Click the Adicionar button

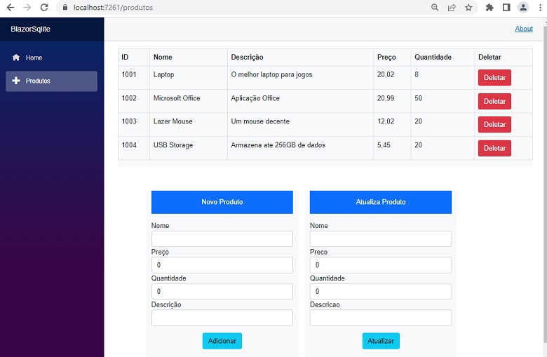pyautogui.click(x=222, y=341)
